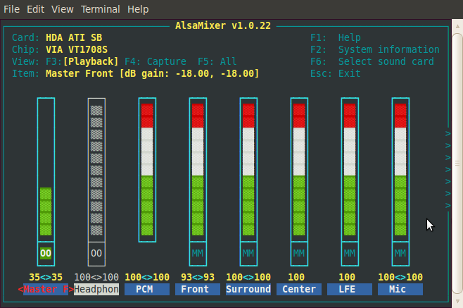Switch to F5 All view
This screenshot has height=308, width=463.
pos(217,61)
